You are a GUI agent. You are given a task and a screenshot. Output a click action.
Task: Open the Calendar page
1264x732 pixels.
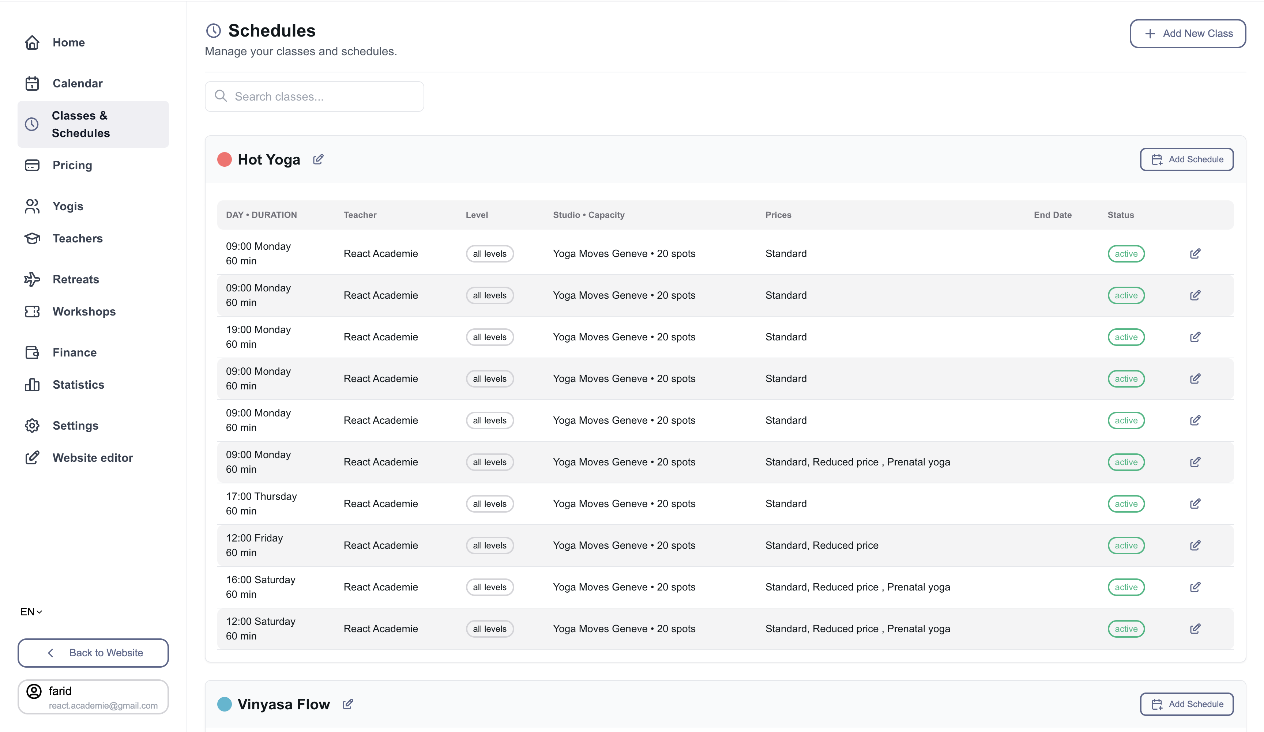[x=77, y=83]
